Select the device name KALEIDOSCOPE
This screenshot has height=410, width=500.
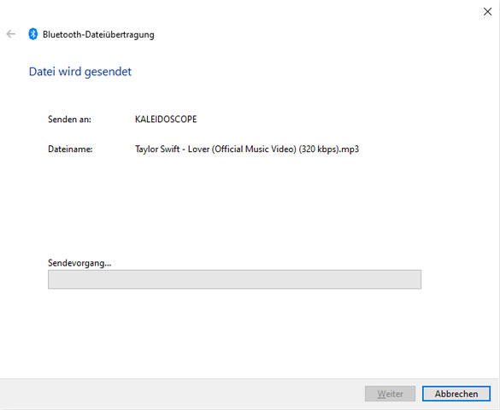[x=166, y=119]
